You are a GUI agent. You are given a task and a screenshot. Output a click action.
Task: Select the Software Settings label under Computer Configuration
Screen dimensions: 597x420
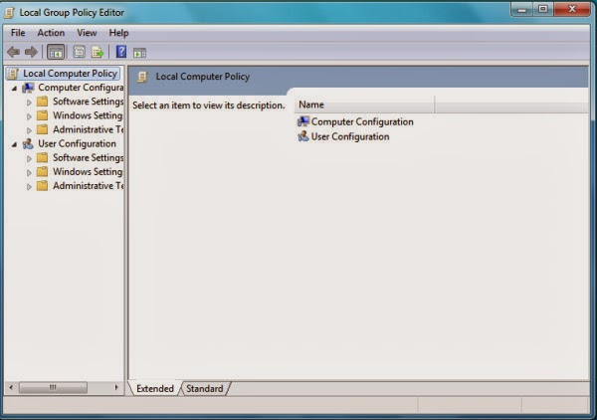[x=89, y=102]
